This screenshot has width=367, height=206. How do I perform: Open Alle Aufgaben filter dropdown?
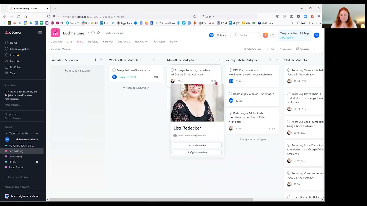tap(253, 49)
